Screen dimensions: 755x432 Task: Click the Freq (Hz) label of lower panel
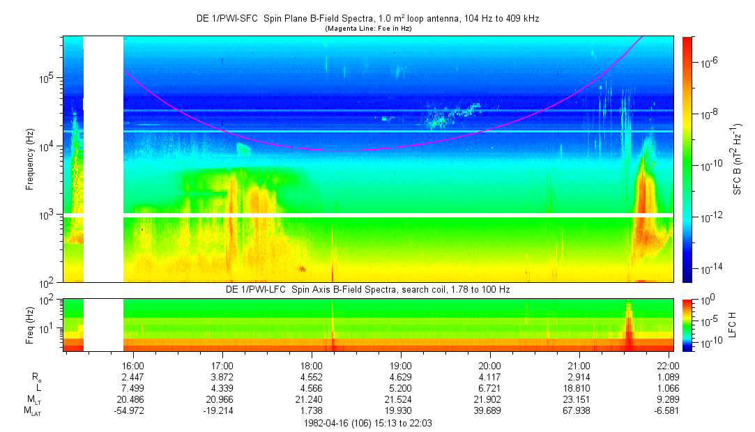click(x=31, y=325)
